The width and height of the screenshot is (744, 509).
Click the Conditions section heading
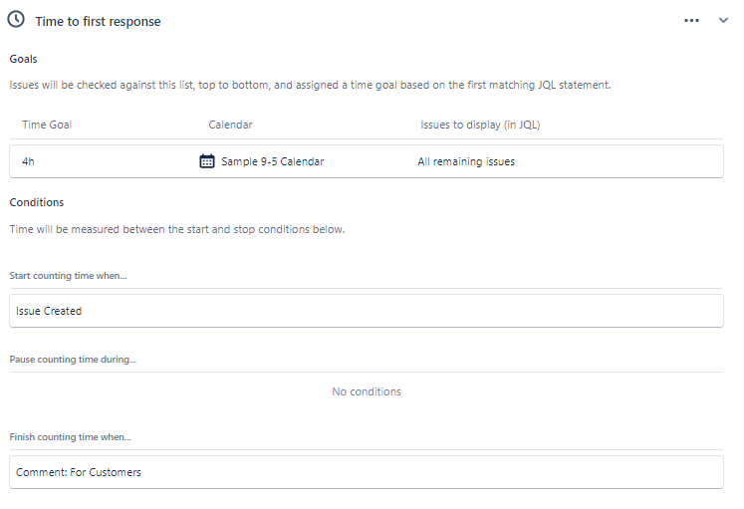[x=37, y=202]
